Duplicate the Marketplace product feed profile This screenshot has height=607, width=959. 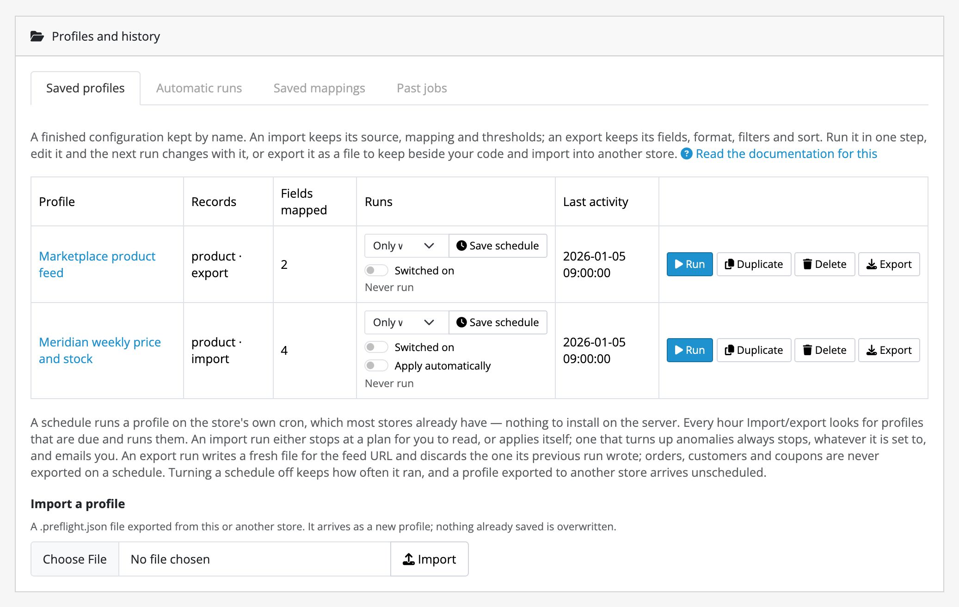pyautogui.click(x=754, y=264)
